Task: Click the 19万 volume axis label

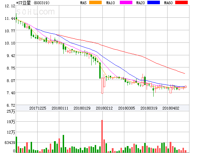Action: click(x=11, y=122)
